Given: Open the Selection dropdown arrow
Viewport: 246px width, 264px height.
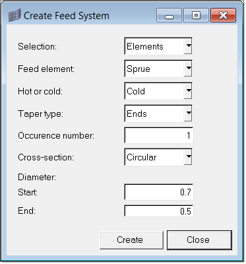Looking at the screenshot, I should coord(188,46).
